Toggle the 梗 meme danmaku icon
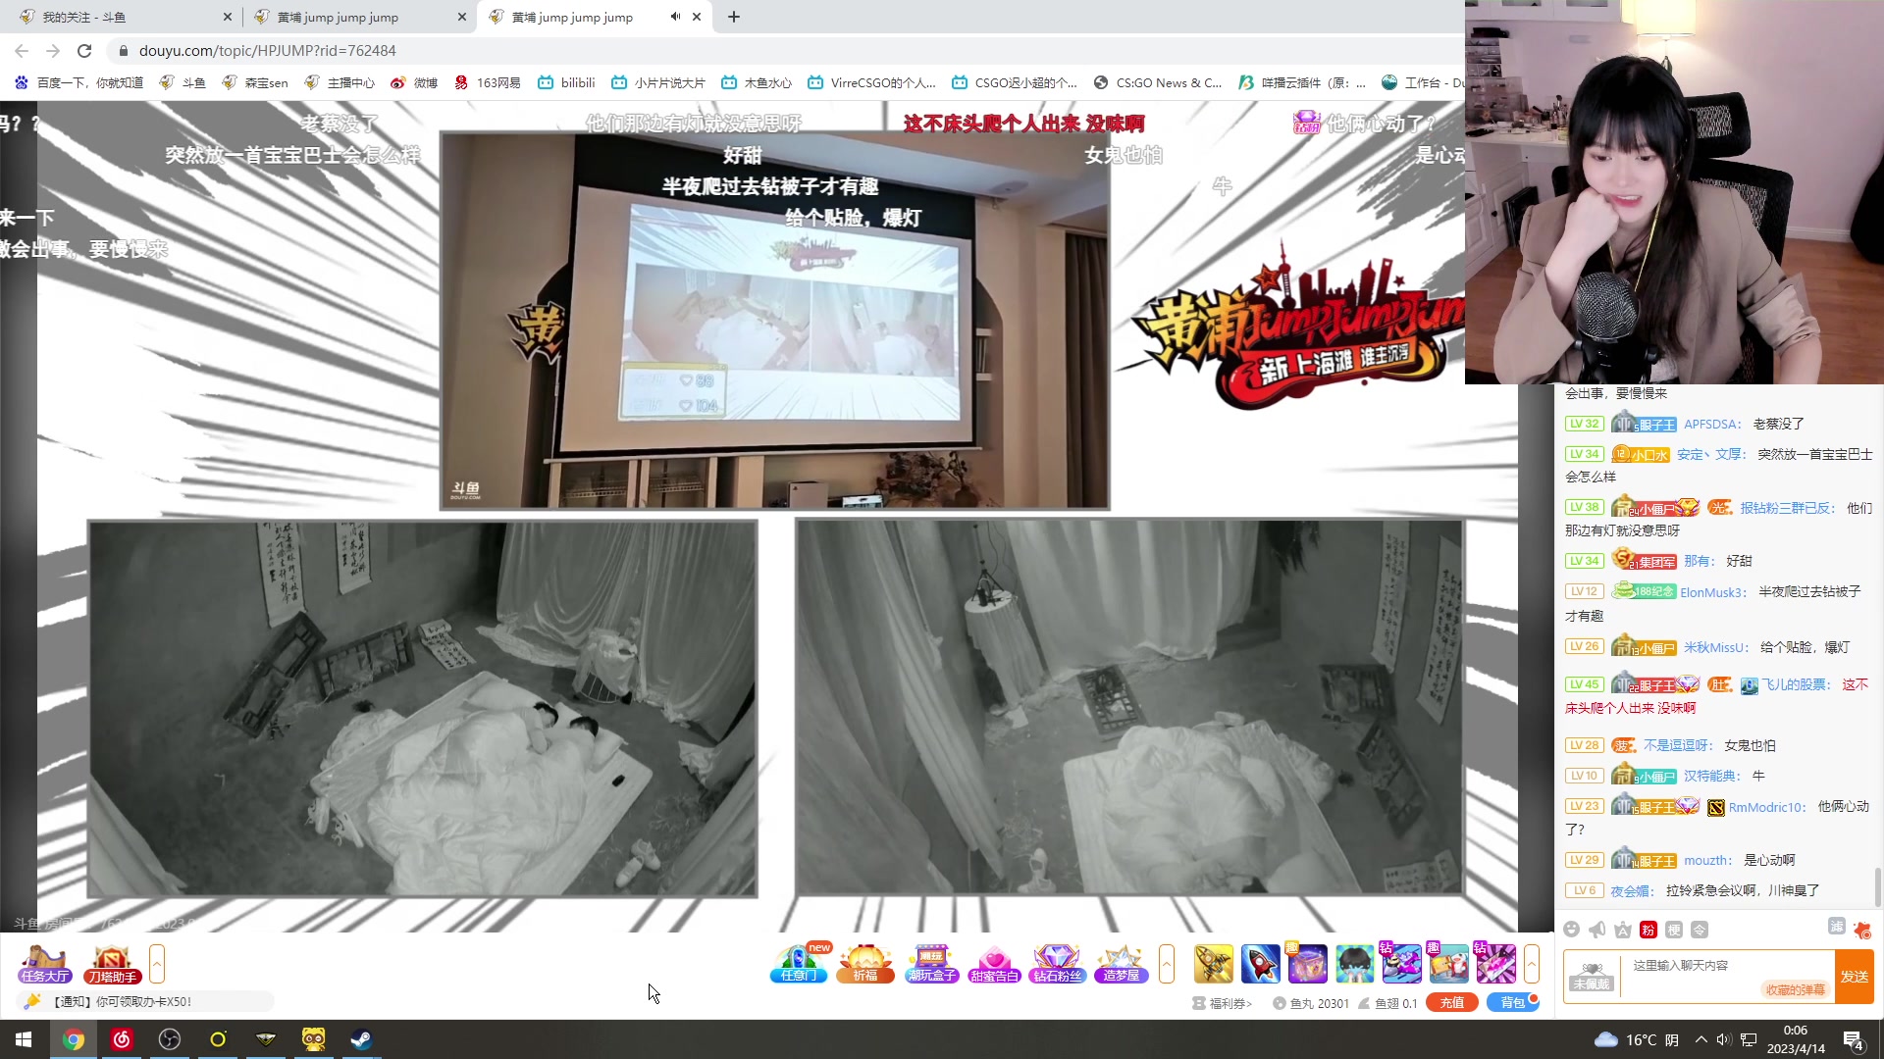This screenshot has height=1059, width=1884. coord(1674,930)
